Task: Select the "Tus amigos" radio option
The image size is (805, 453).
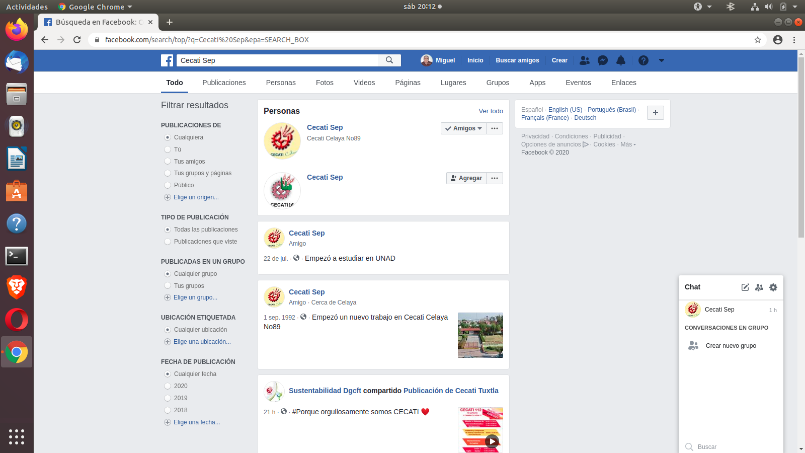Action: pyautogui.click(x=168, y=162)
